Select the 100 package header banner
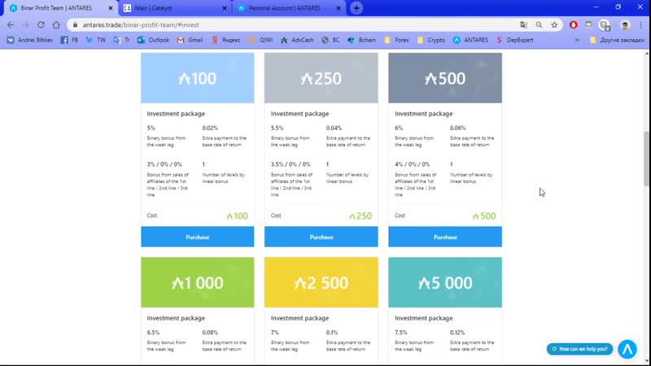This screenshot has height=366, width=651. tap(197, 78)
